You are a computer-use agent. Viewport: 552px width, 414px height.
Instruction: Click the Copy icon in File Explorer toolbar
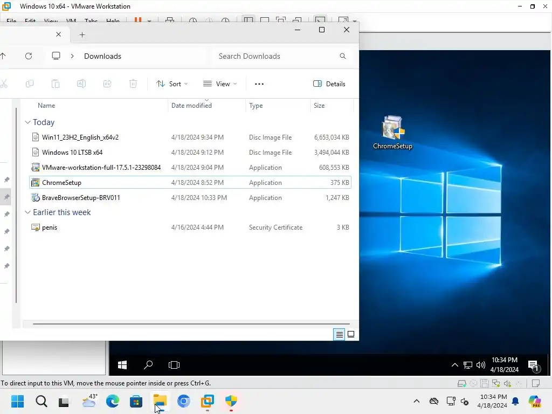[x=30, y=84]
